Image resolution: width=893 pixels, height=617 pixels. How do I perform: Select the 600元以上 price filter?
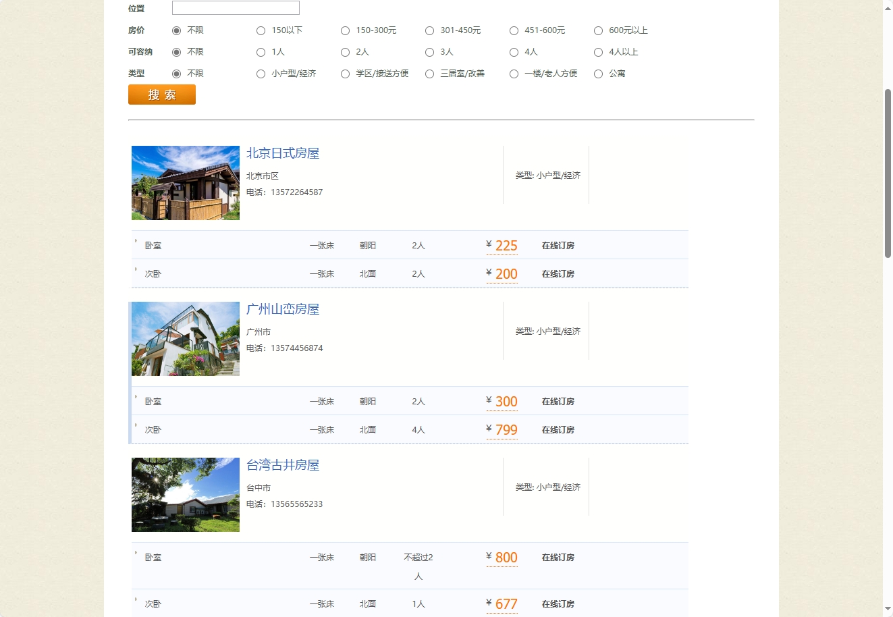[x=598, y=30]
